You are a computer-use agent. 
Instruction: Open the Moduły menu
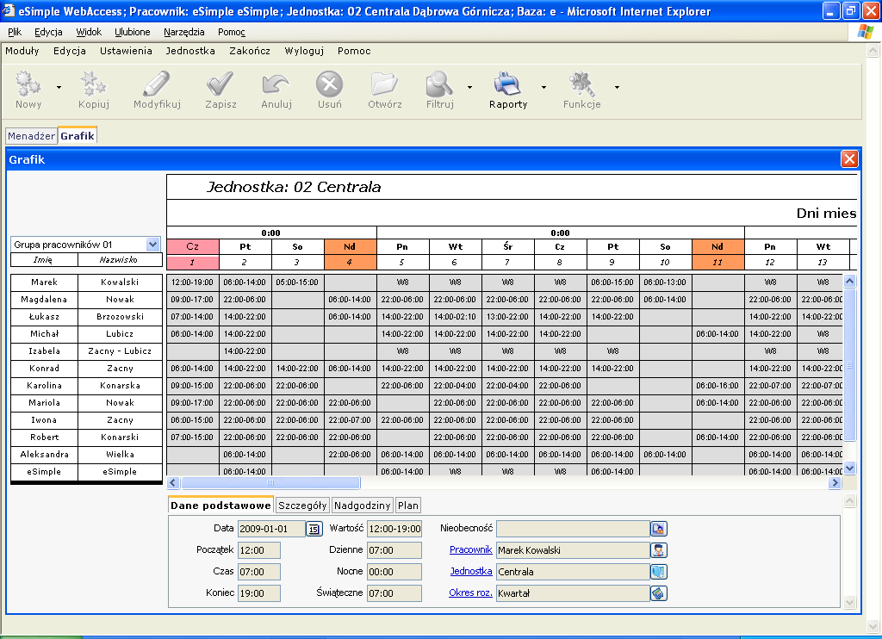[22, 51]
